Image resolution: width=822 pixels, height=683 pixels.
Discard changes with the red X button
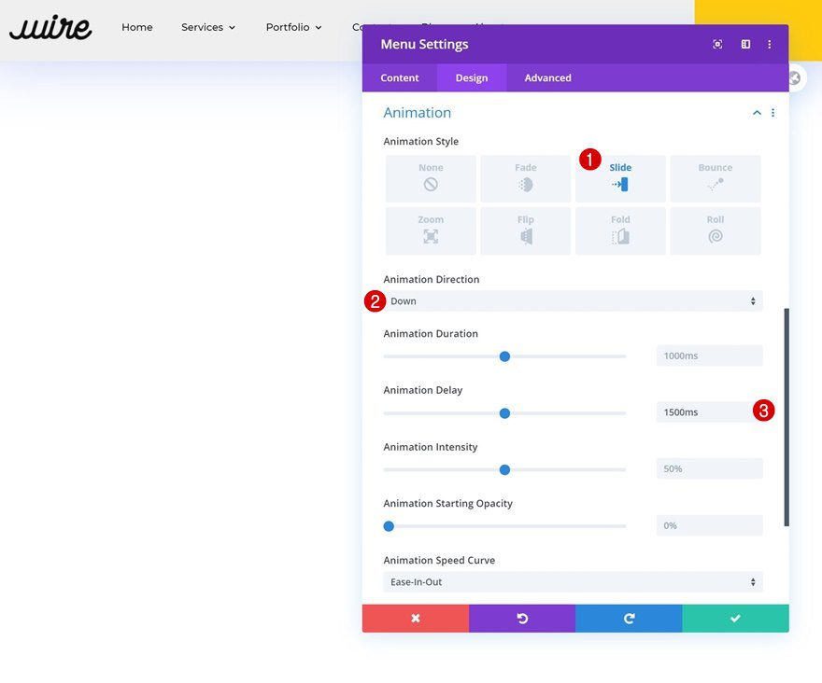[x=416, y=619]
